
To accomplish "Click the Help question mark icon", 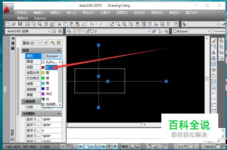I will [176, 24].
